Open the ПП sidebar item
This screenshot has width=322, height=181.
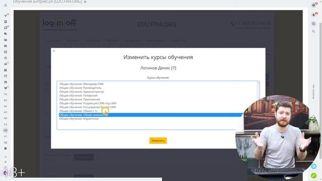click(6, 119)
